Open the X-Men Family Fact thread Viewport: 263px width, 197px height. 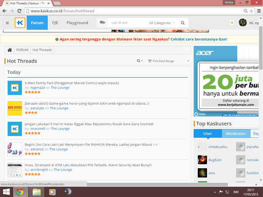[x=72, y=83]
